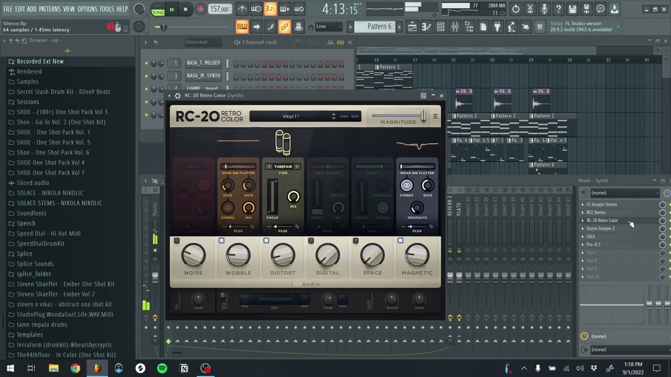Open the Pattern 6 selector dropdown
This screenshot has height=377, width=671.
pos(374,27)
